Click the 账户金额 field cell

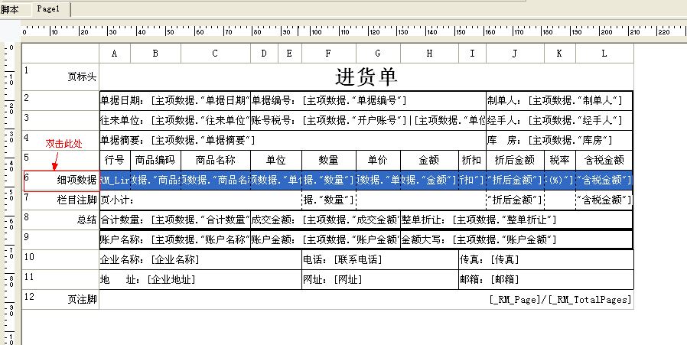(x=326, y=239)
